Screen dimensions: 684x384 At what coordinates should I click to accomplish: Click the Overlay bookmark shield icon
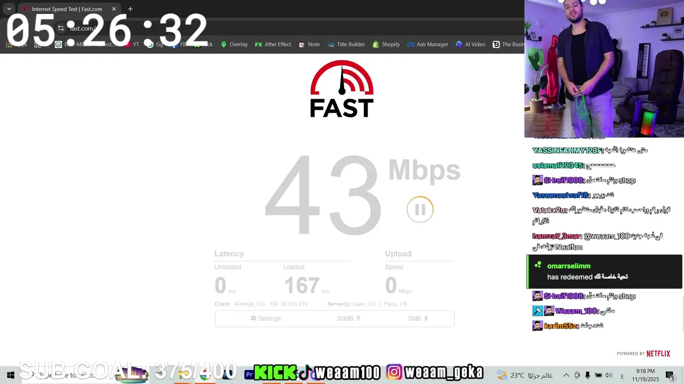[x=224, y=44]
